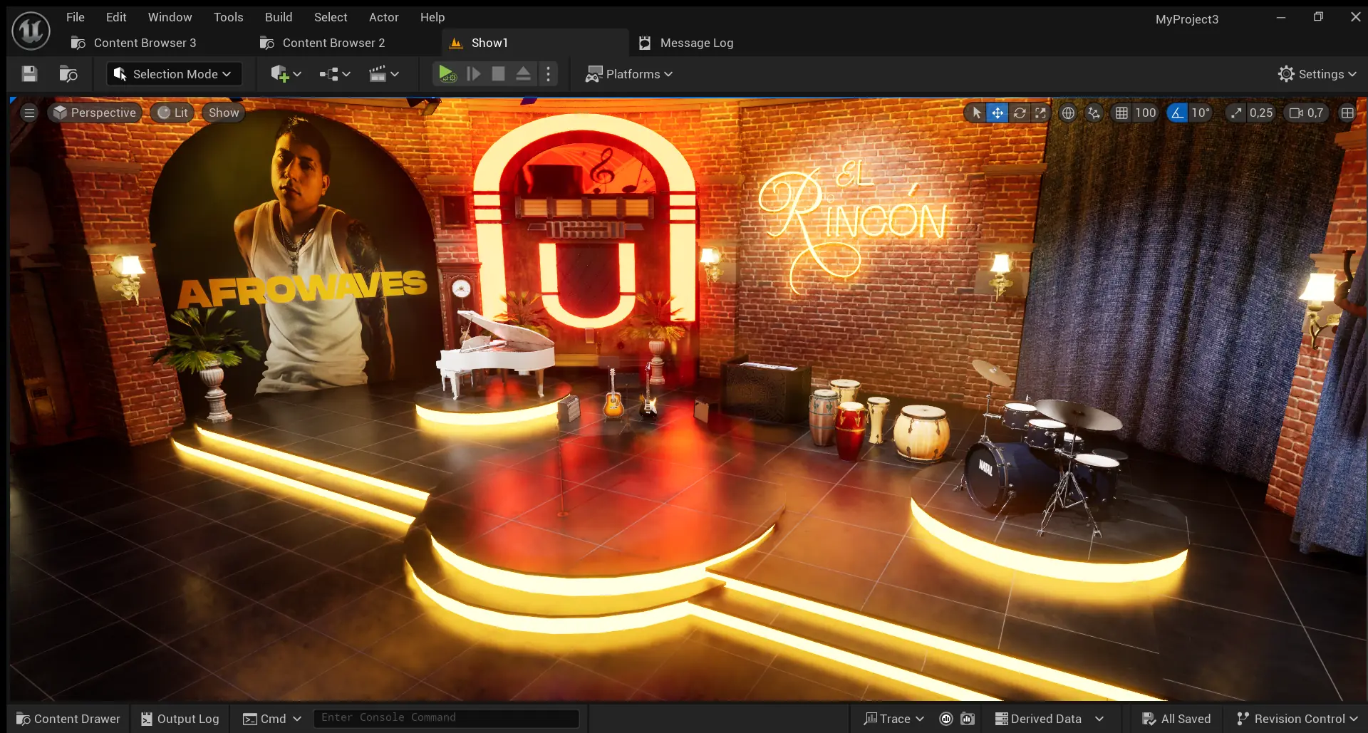
Task: Open scale snap value 0,25
Action: point(1261,113)
